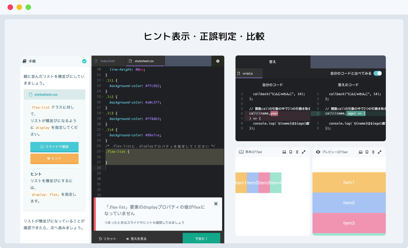Switch to the index.html tab
Image resolution: width=408 pixels, height=248 pixels.
[108, 61]
